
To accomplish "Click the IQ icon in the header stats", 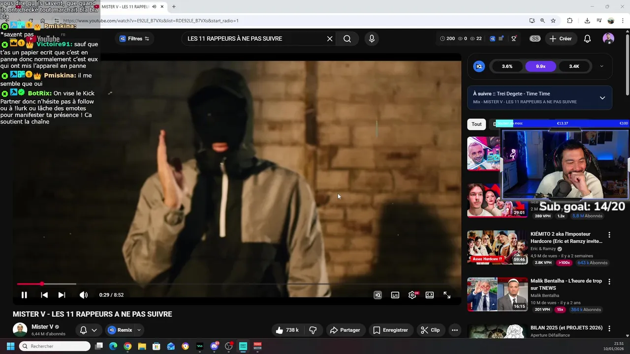I will (492, 39).
